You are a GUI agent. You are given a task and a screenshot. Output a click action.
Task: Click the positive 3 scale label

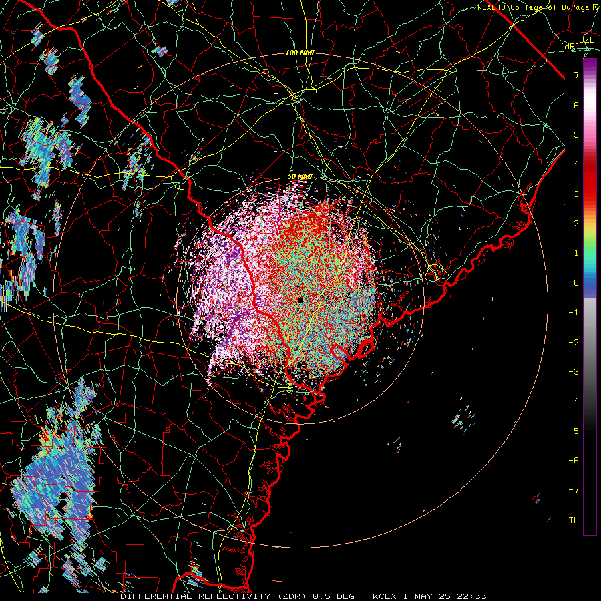[x=576, y=194]
